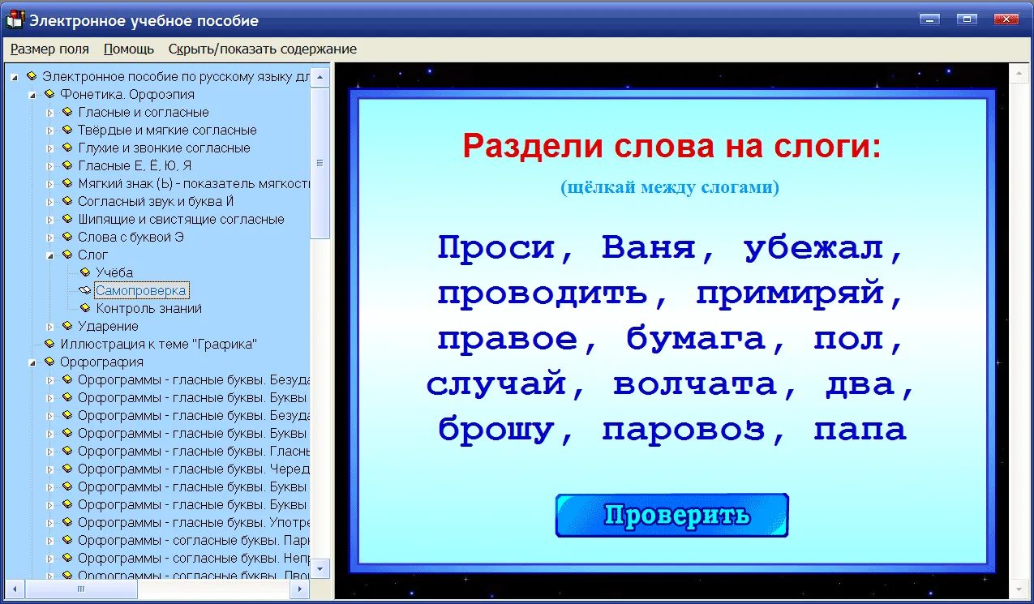Click book icon beside Слог
Viewport: 1034px width, 604px height.
point(67,255)
